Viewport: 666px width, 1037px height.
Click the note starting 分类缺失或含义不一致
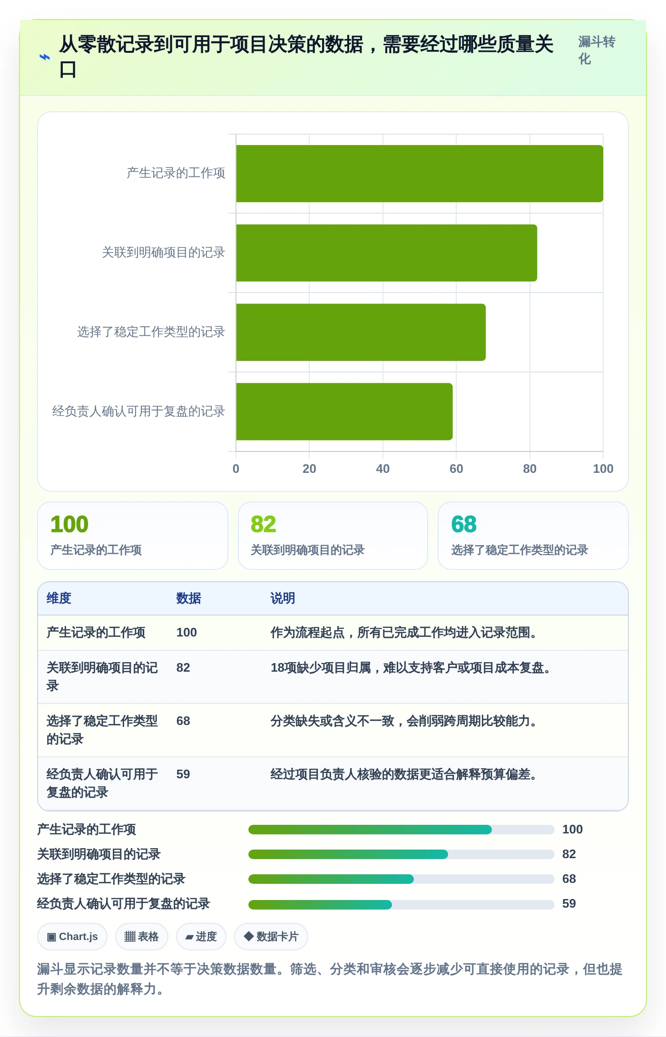(403, 721)
